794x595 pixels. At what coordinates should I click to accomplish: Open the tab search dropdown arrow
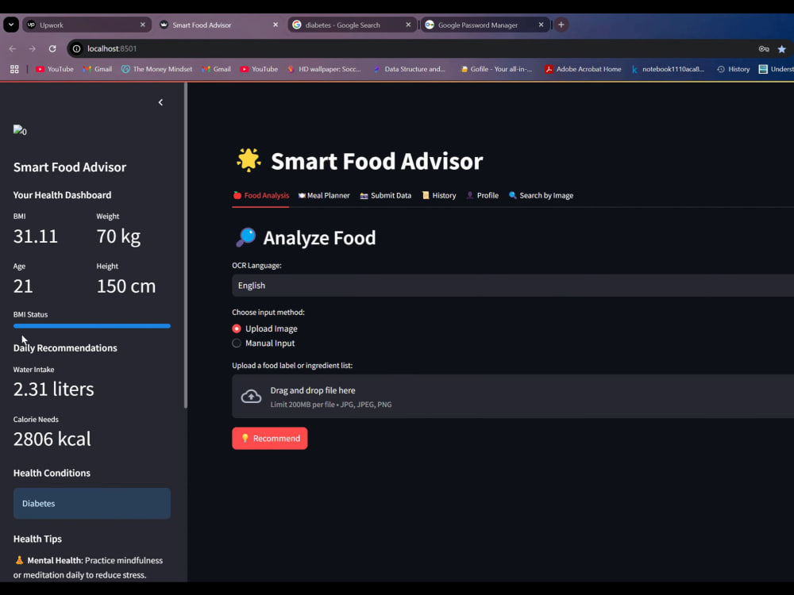[10, 25]
